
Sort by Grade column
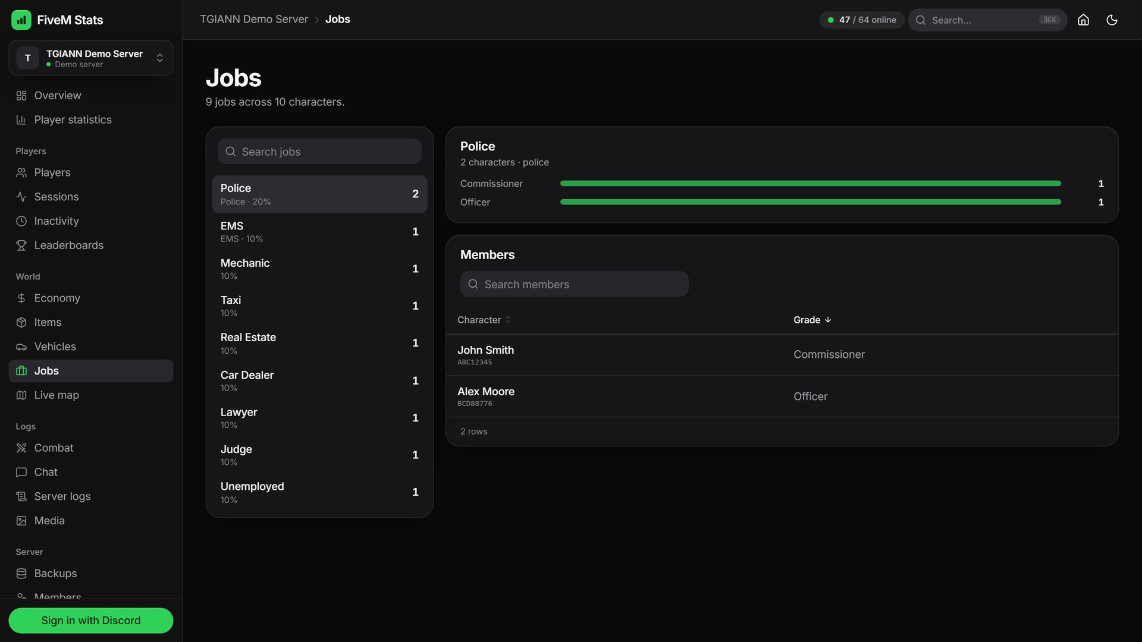pos(812,320)
